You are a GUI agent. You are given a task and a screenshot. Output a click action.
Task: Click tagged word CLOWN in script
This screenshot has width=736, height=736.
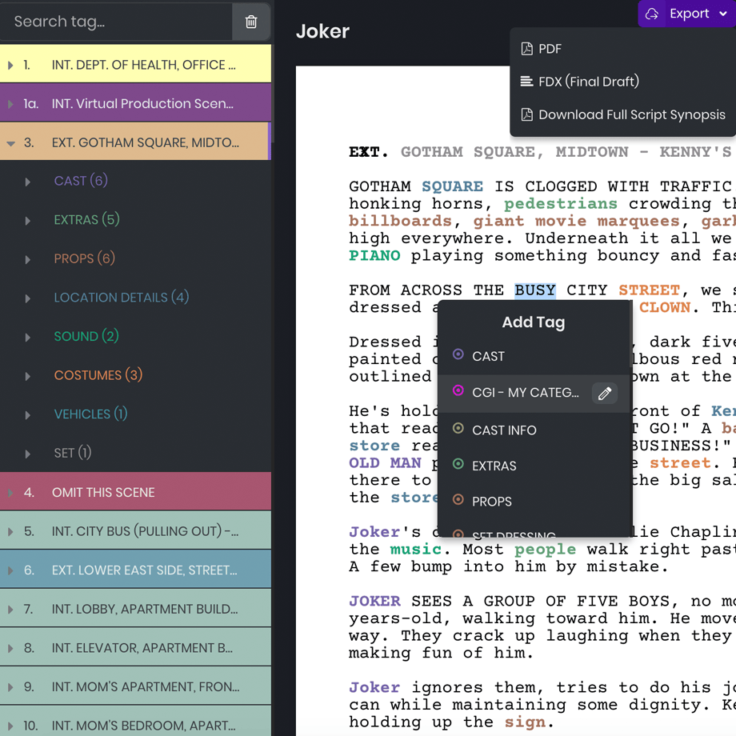[665, 307]
